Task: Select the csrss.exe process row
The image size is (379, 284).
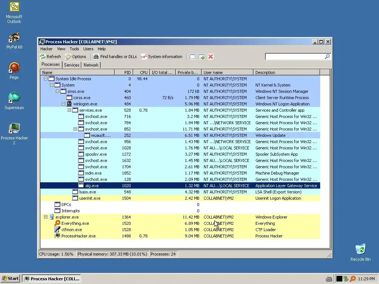Action: click(180, 98)
